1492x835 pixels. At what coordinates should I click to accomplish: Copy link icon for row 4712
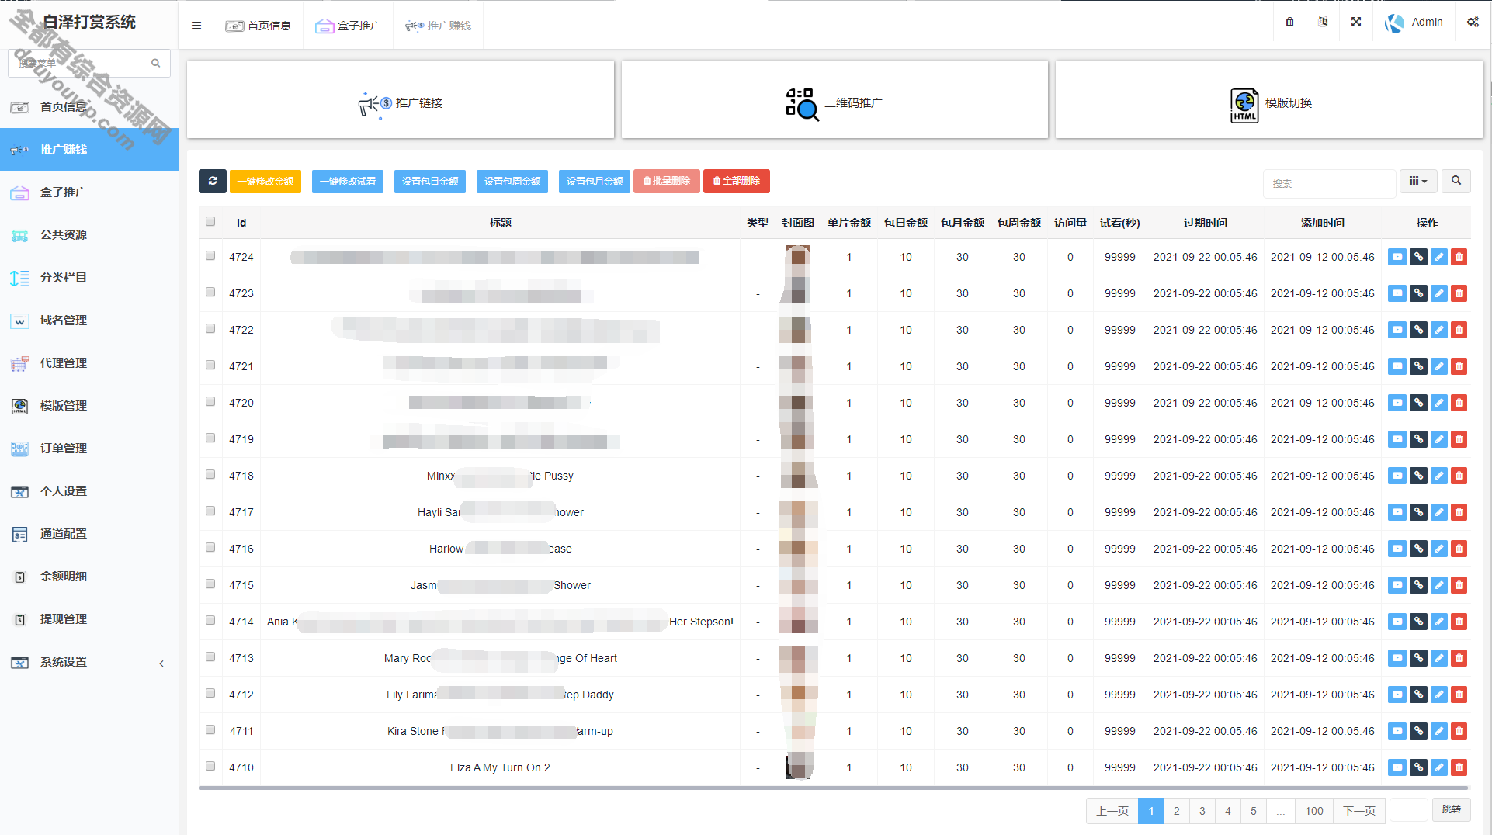point(1418,695)
